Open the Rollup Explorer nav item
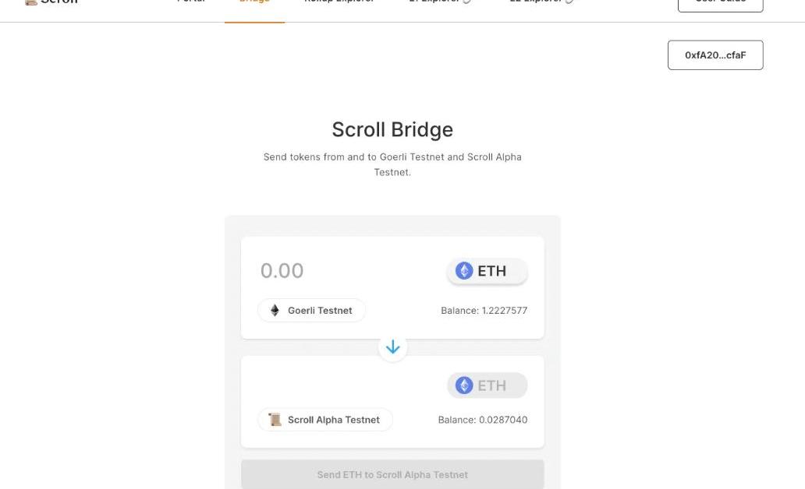This screenshot has height=489, width=805. (x=339, y=2)
